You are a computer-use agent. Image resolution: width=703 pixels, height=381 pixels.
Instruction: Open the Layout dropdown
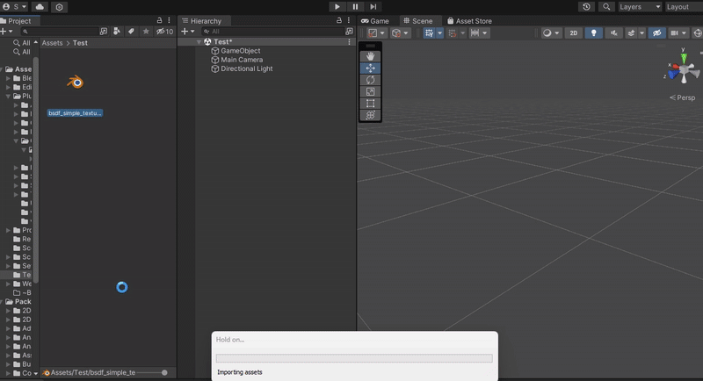(x=683, y=7)
